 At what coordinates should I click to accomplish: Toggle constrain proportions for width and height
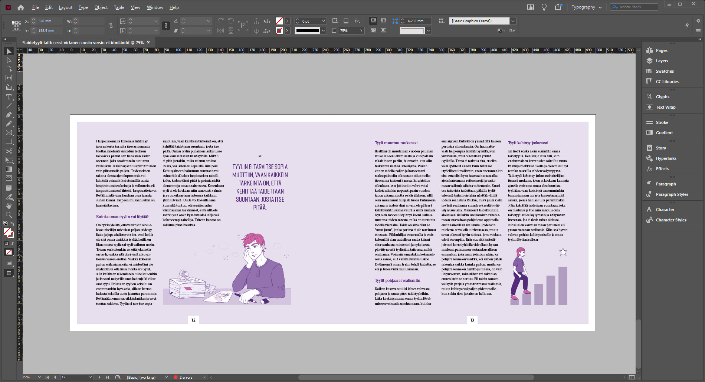tap(111, 26)
